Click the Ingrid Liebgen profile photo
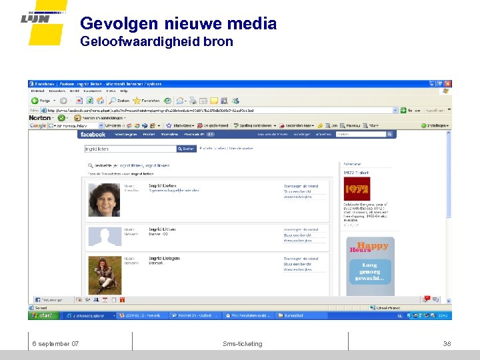The width and height of the screenshot is (480, 360). point(105,275)
